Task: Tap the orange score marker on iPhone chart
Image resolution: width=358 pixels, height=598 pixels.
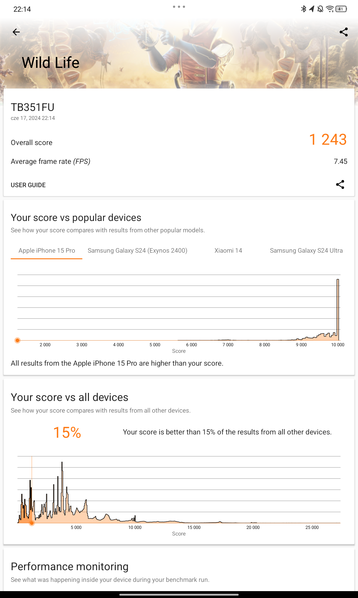Action: coord(18,340)
